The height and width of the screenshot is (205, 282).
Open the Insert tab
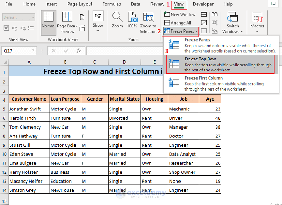click(x=51, y=4)
